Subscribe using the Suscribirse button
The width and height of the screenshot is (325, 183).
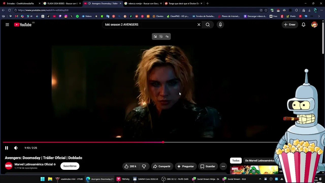(70, 166)
